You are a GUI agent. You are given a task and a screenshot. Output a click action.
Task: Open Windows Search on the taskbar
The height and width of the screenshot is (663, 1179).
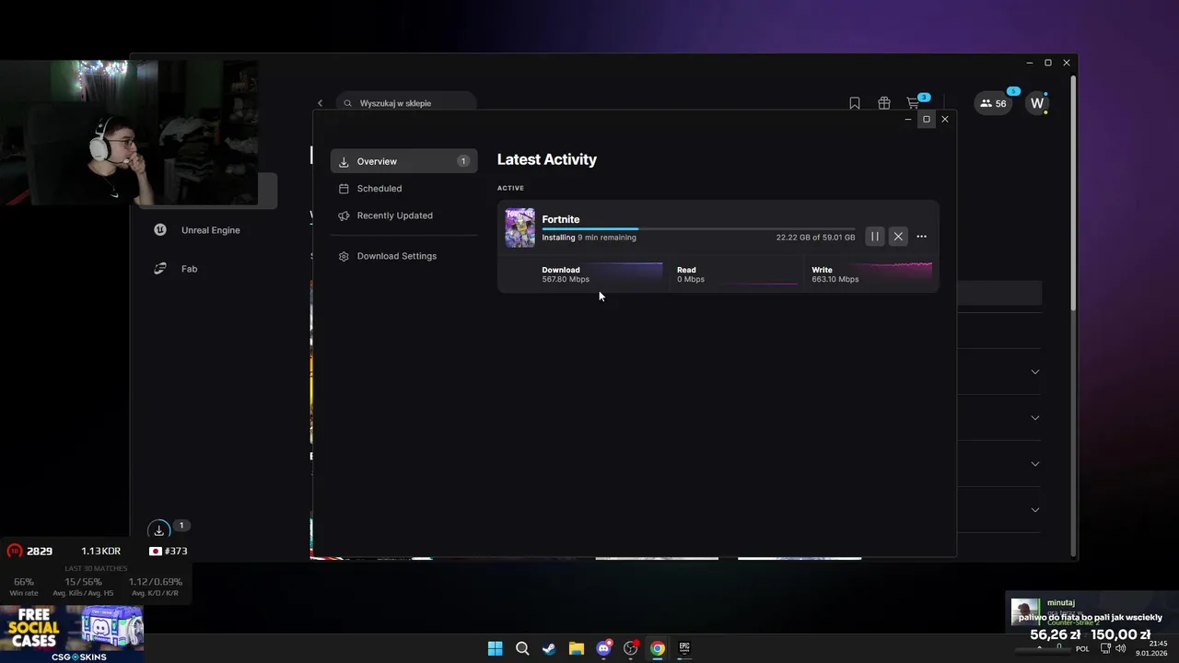pos(522,648)
